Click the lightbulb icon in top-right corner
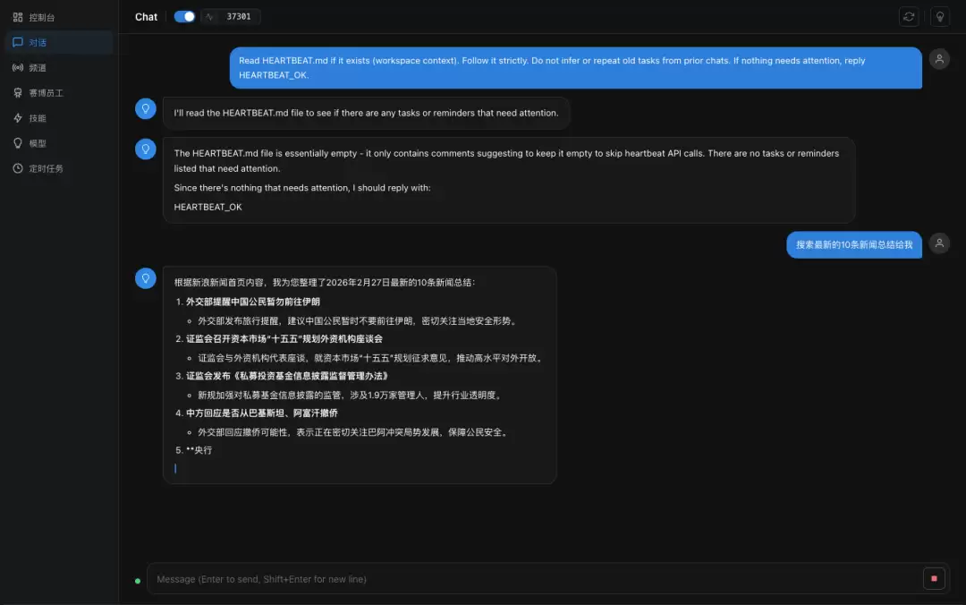 (x=939, y=17)
